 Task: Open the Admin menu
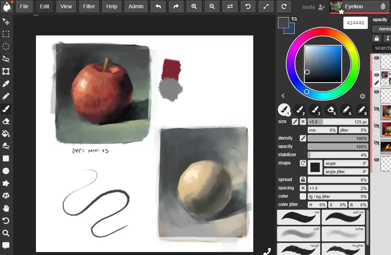pyautogui.click(x=136, y=6)
